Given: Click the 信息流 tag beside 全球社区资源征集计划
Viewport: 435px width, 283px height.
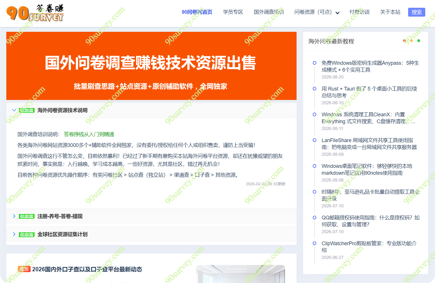Looking at the screenshot, I should [x=27, y=235].
